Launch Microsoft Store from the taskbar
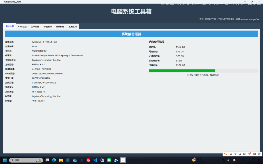Image resolution: width=263 pixels, height=164 pixels. pyautogui.click(x=68, y=160)
